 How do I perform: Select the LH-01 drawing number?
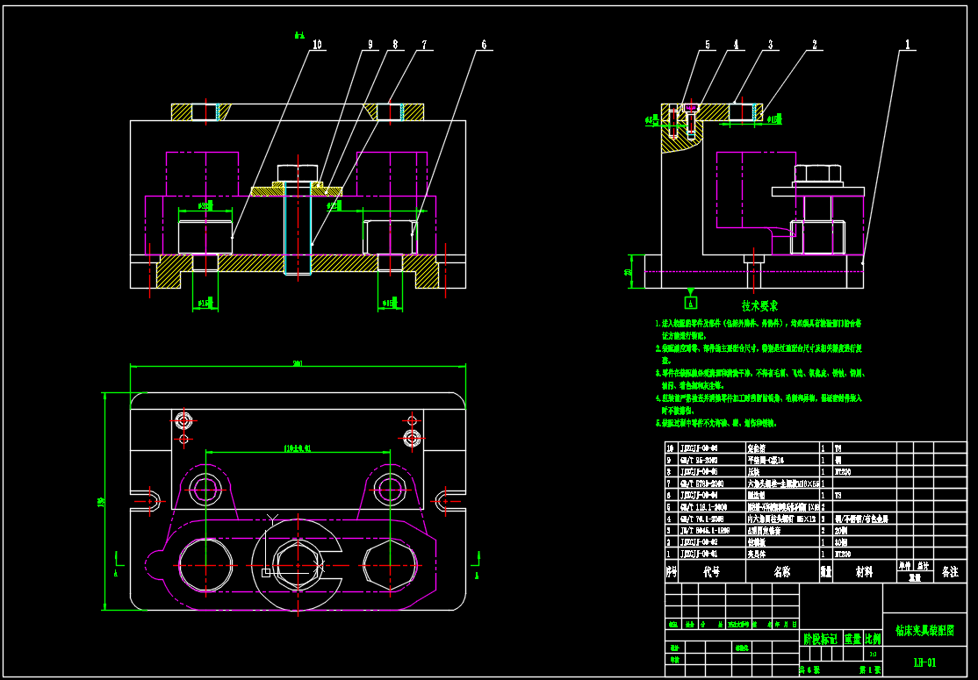pyautogui.click(x=924, y=662)
